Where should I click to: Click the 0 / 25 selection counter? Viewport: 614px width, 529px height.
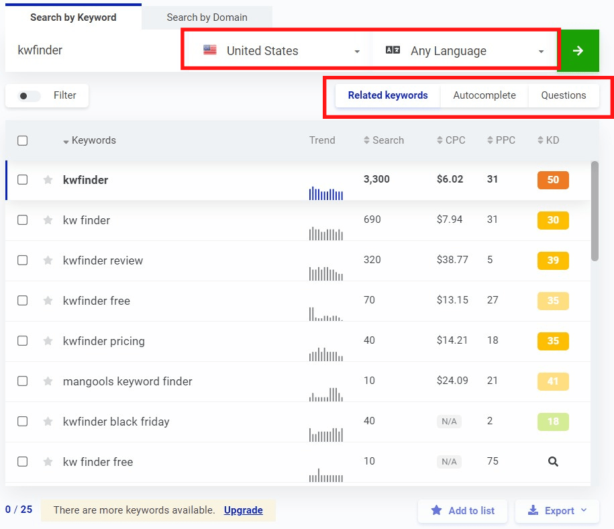click(19, 510)
